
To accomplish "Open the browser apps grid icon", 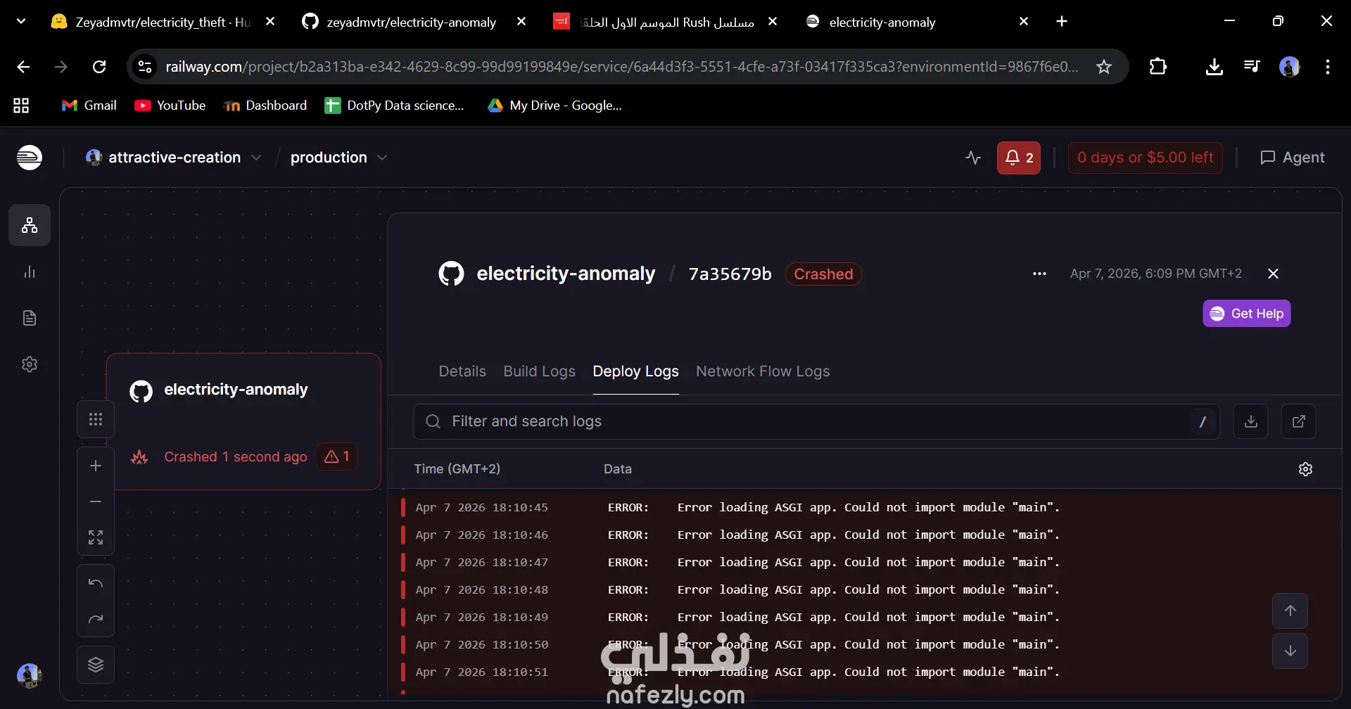I will [x=21, y=106].
